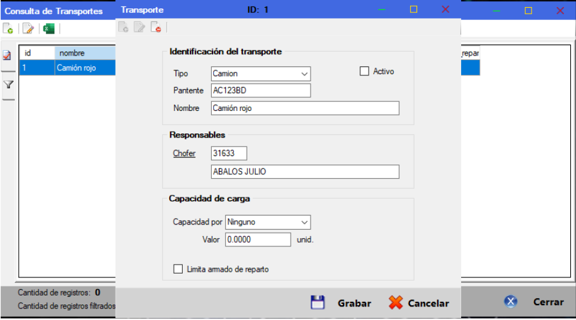Screen dimensions: 576x320
Task: Minimize the Transporte dialog
Action: pos(382,10)
